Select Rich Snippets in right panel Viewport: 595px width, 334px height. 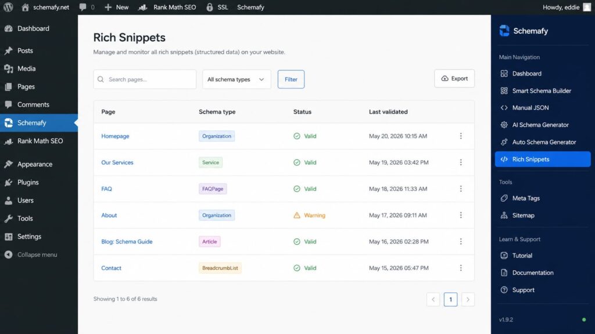543,159
